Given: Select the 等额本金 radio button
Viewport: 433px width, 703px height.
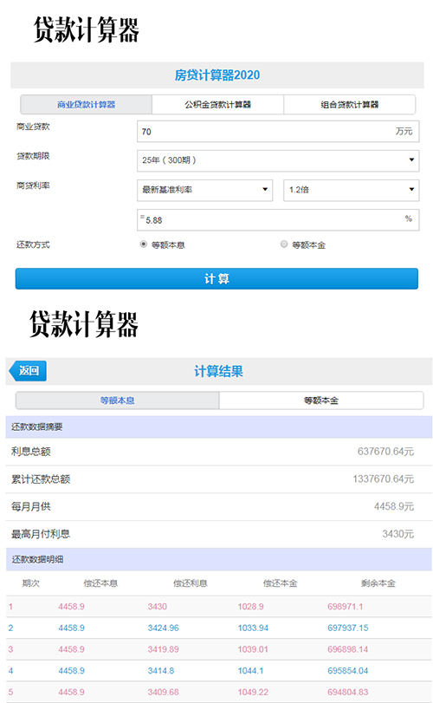Looking at the screenshot, I should point(284,244).
